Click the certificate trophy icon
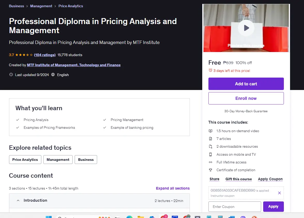304x218 pixels. (210, 170)
